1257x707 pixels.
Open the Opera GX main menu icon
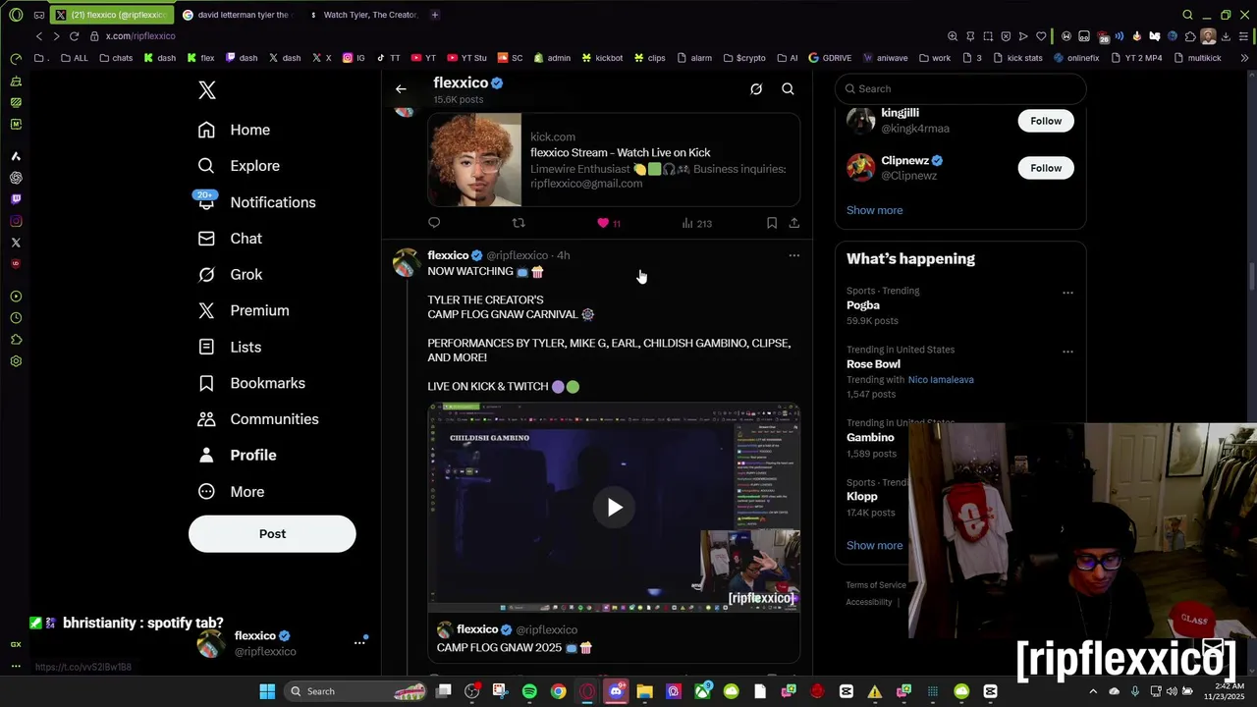tap(16, 15)
